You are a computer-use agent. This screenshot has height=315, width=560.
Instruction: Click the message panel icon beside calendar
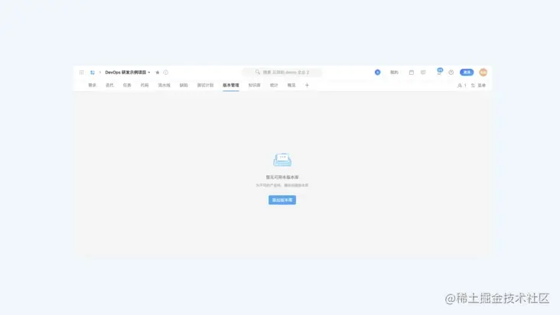[423, 73]
